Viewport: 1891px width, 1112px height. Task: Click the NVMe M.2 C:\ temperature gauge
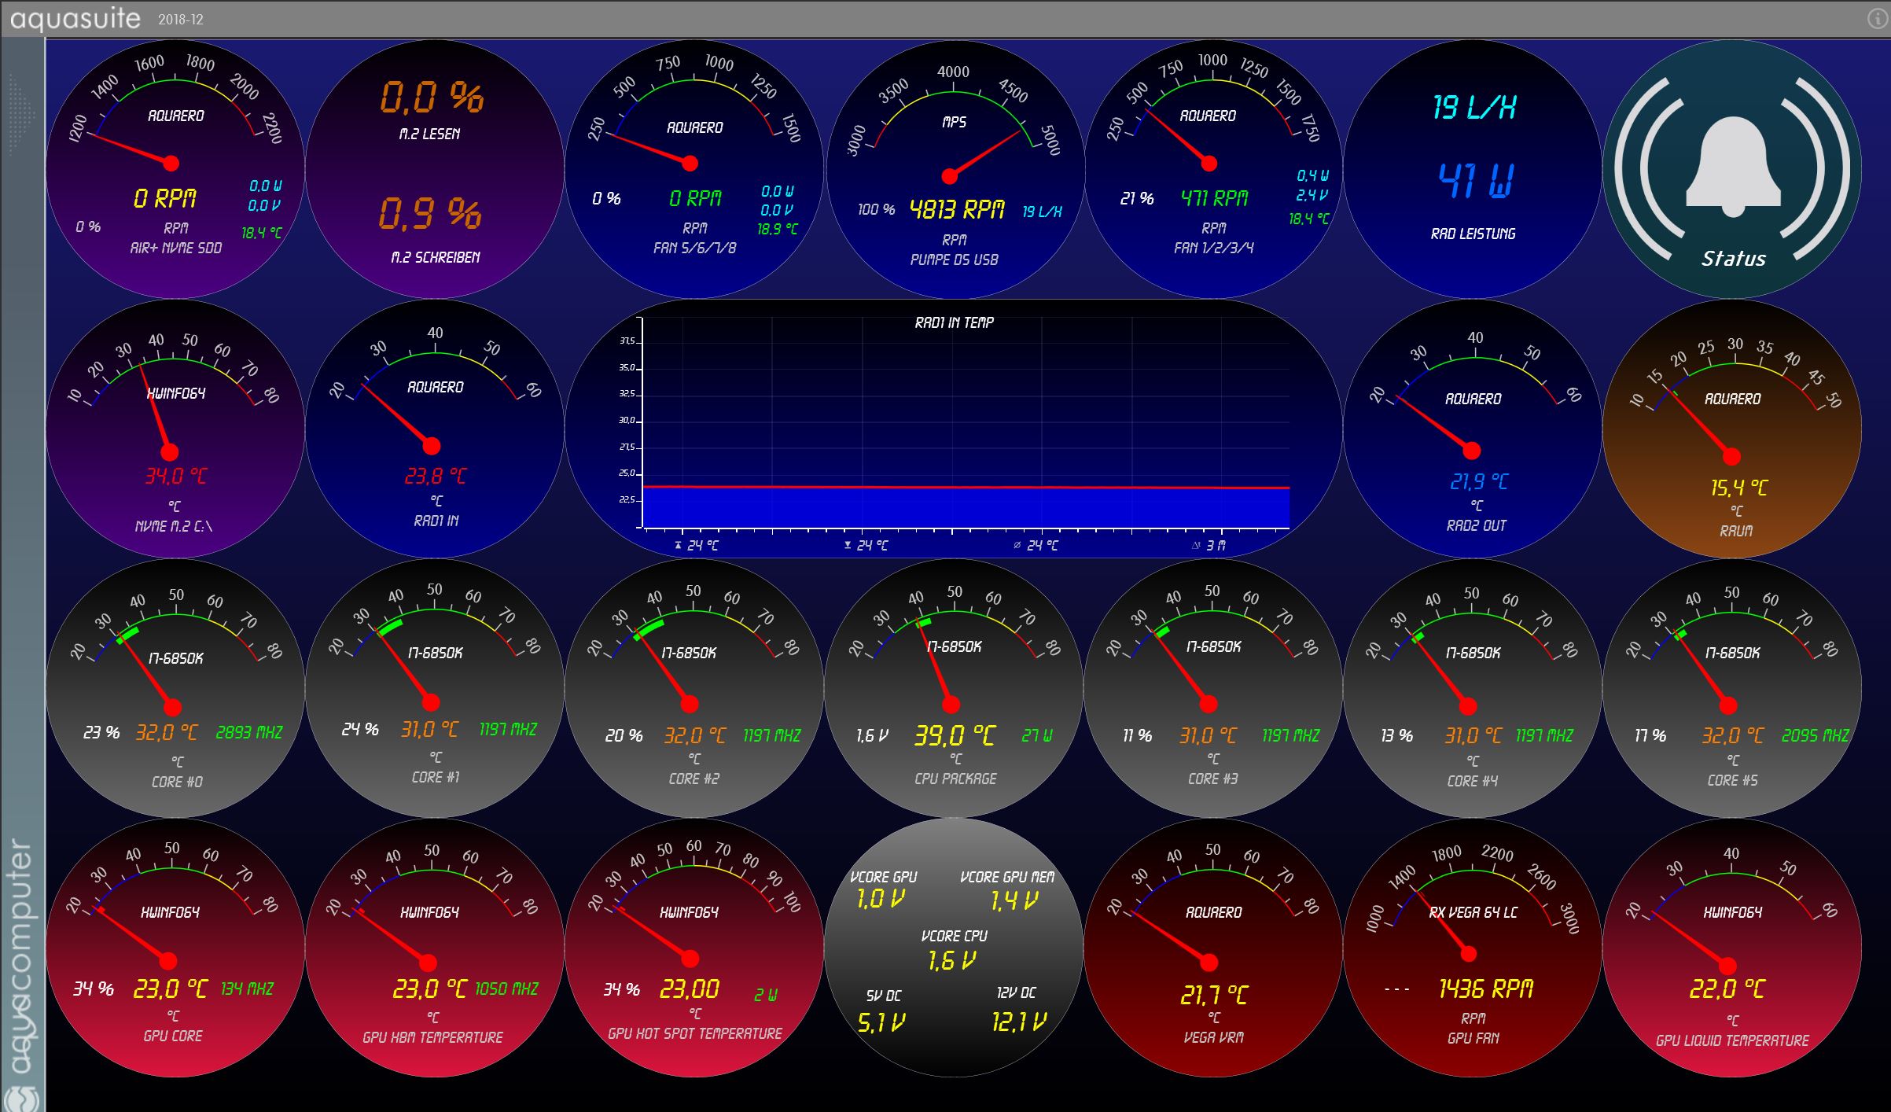[x=175, y=429]
